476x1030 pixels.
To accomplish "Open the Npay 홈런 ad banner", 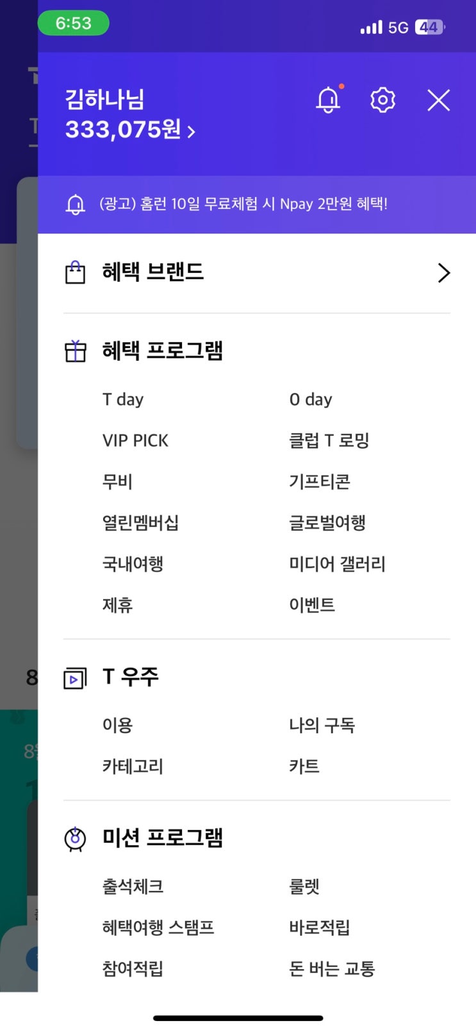I will [x=243, y=204].
